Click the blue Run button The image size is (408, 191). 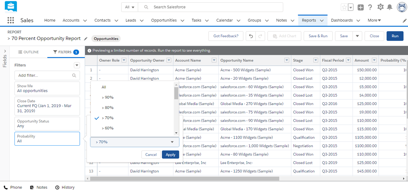(395, 36)
